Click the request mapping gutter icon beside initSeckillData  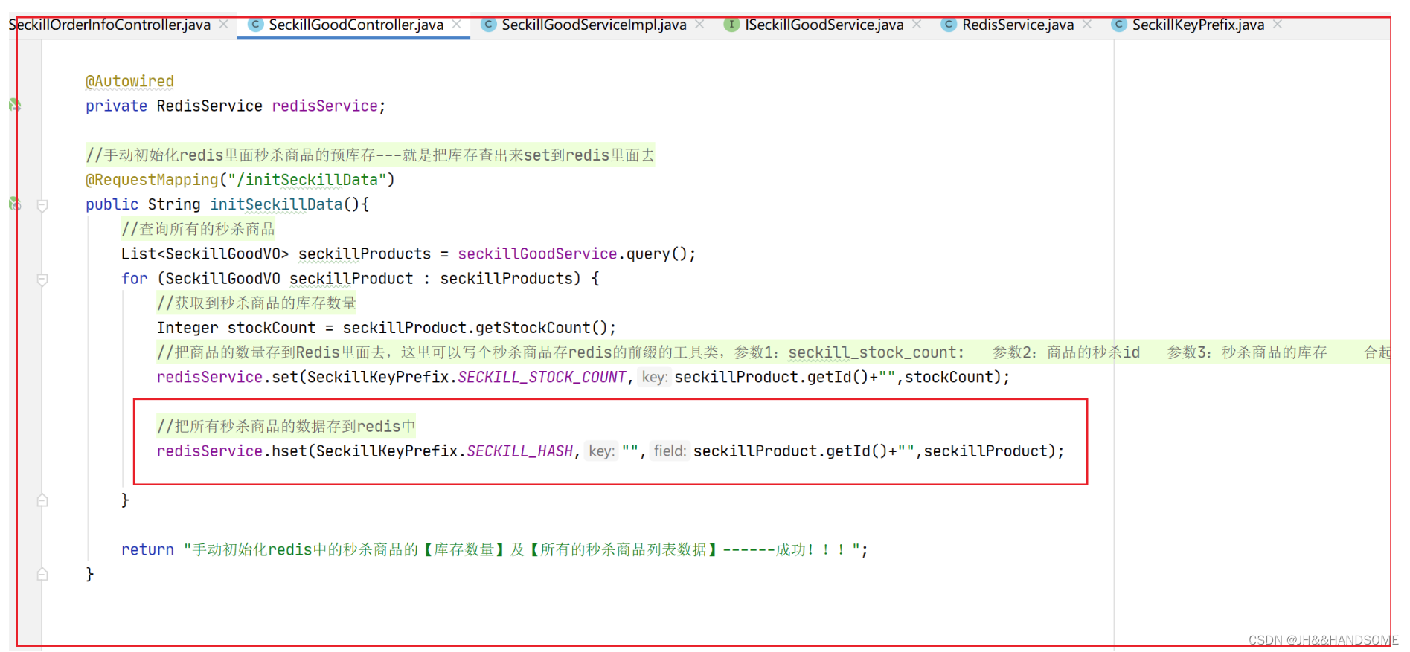(15, 204)
